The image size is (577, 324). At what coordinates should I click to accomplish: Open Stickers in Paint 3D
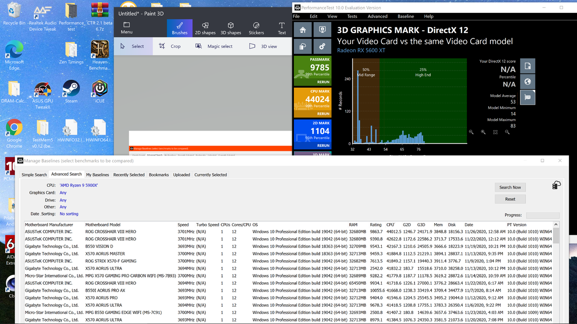click(256, 28)
